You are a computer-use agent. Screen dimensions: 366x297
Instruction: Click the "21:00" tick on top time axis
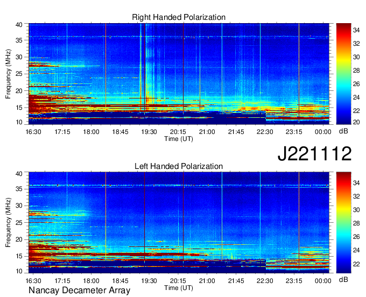(x=207, y=132)
